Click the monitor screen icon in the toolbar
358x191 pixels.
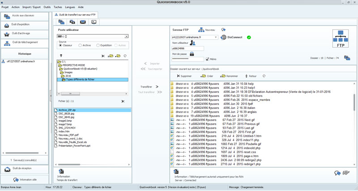coord(94,21)
